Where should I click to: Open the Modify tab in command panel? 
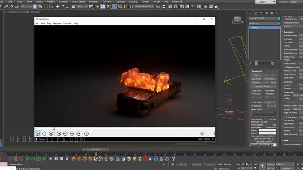[x=256, y=13]
